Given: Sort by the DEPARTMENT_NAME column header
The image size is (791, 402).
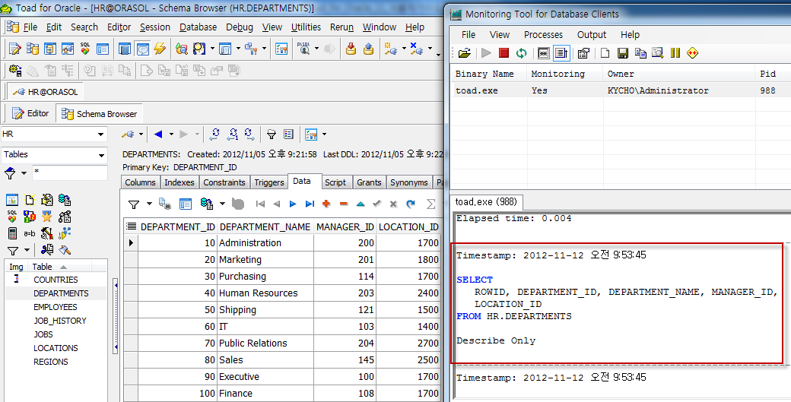Looking at the screenshot, I should click(x=265, y=226).
